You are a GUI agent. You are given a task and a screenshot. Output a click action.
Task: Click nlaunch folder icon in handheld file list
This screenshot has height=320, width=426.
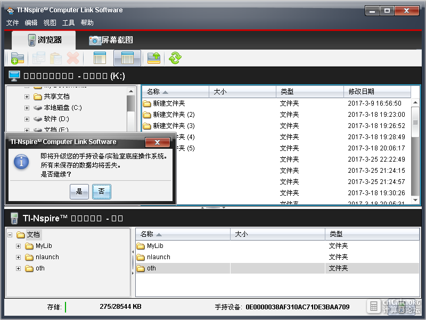tap(141, 257)
